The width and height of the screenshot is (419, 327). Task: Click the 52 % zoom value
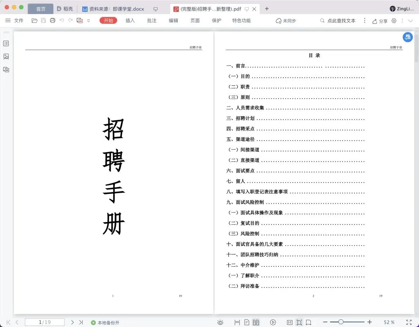point(389,322)
